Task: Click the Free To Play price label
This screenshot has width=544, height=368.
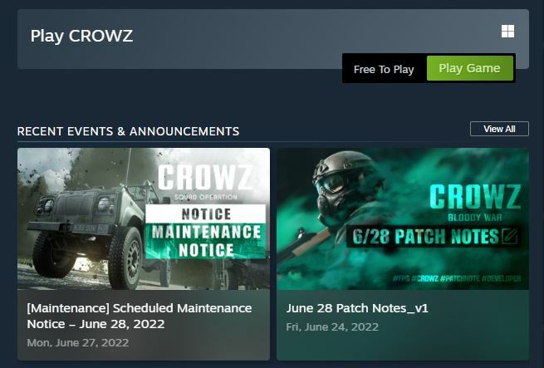Action: [x=384, y=70]
